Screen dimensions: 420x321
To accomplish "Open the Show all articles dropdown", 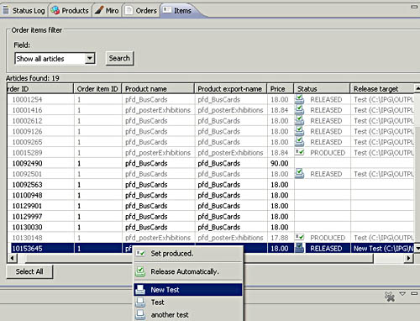I will [x=90, y=59].
